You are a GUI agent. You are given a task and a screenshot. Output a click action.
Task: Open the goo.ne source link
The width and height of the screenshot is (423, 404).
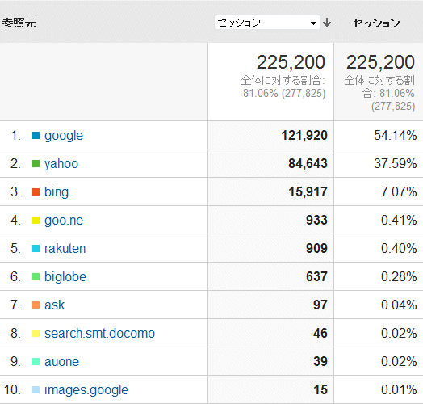[x=64, y=221]
